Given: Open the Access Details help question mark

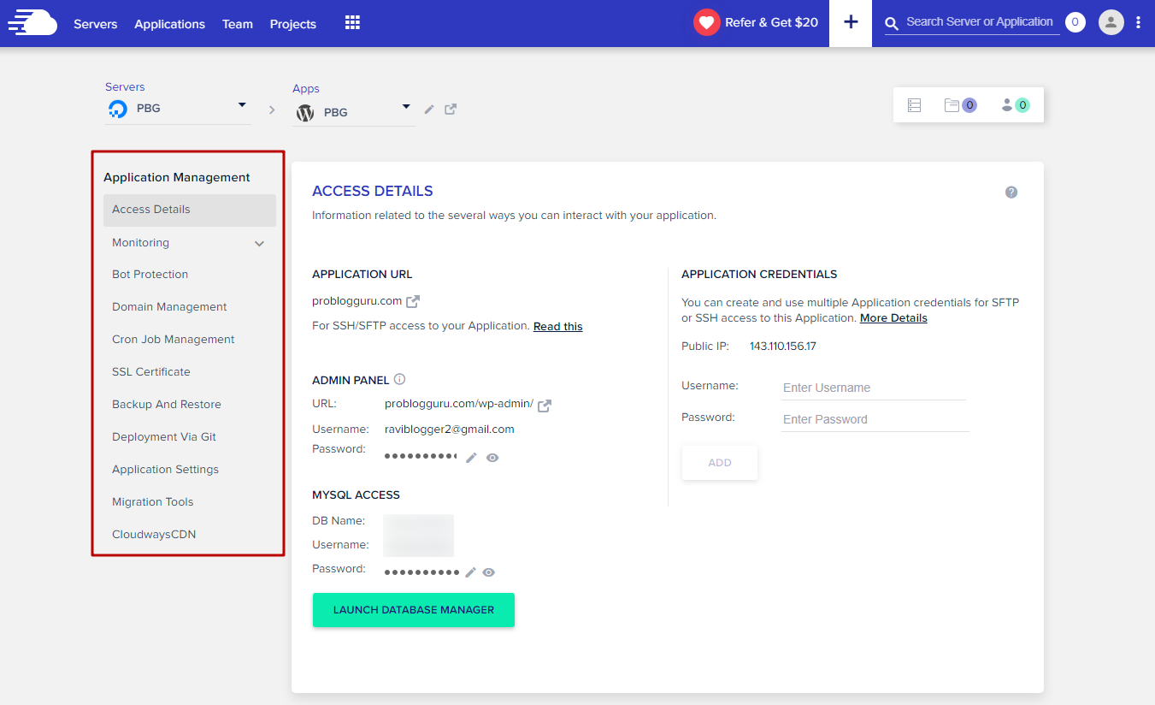Looking at the screenshot, I should 1011,192.
